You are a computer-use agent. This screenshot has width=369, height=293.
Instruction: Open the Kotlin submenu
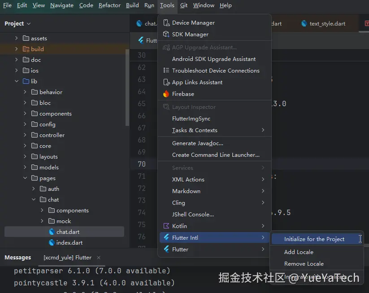[x=214, y=226]
